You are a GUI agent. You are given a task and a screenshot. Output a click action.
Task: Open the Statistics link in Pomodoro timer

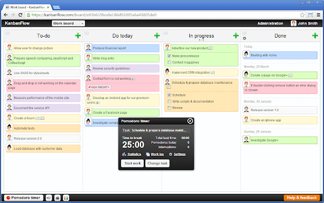pyautogui.click(x=134, y=154)
